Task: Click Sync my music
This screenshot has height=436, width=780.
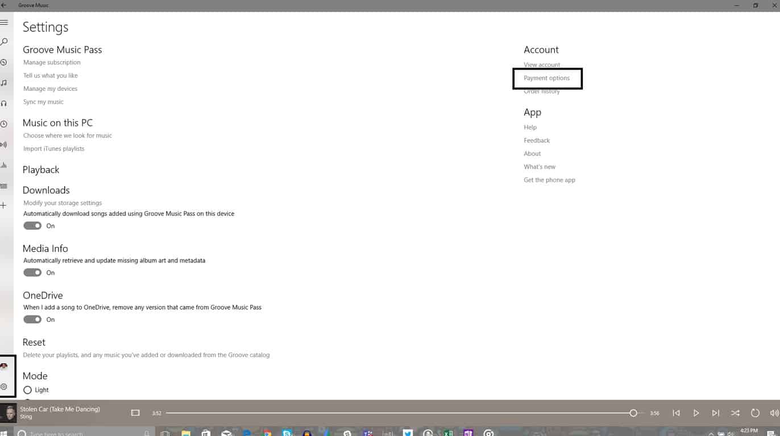Action: point(43,102)
